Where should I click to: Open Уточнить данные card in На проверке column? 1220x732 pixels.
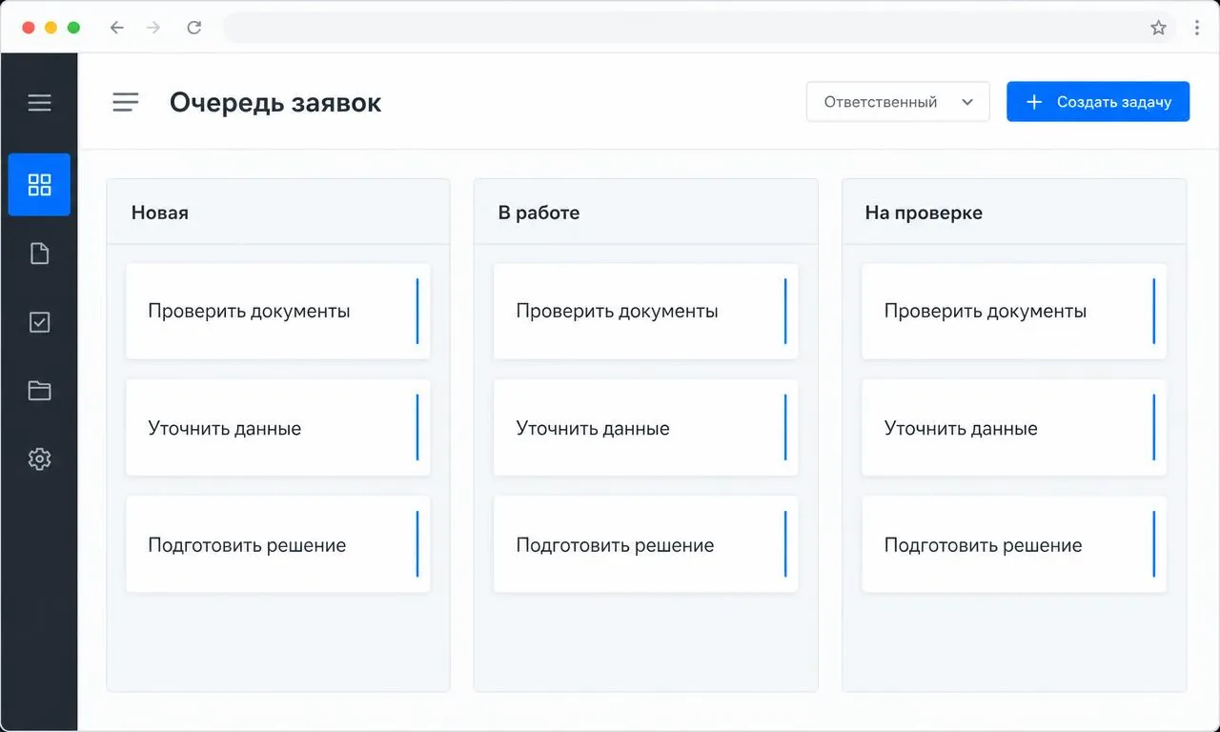click(1014, 428)
